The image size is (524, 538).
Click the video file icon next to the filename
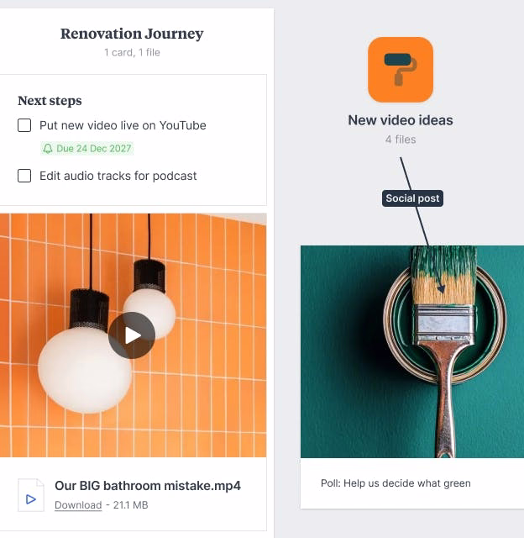(31, 495)
